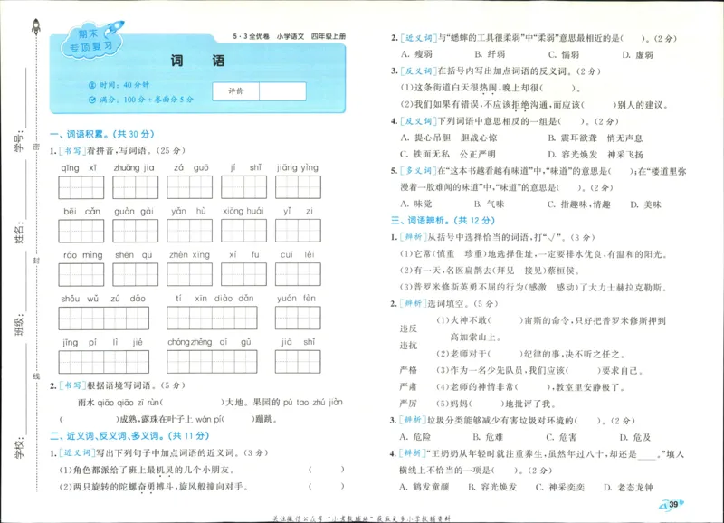724x523 pixels.
Task: Select option A. 提心吊胆 胆战心惊
Action: 449,138
